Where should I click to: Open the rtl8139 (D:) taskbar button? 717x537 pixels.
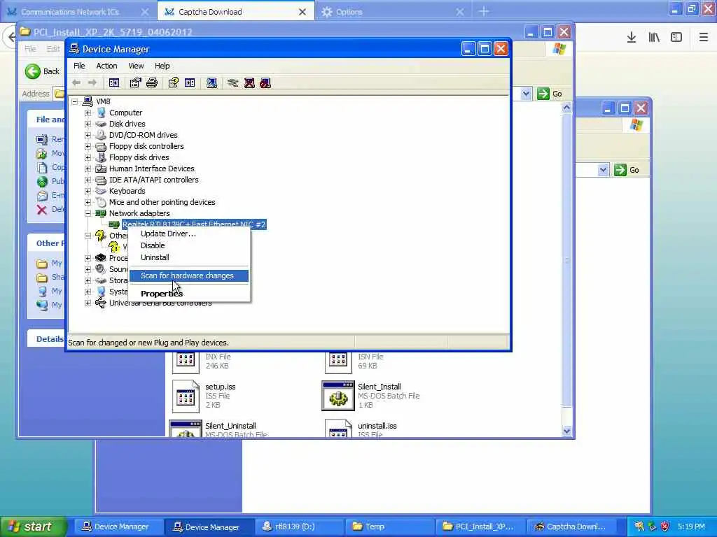tap(298, 527)
